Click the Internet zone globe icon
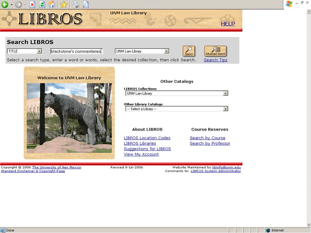This screenshot has width=311, height=233. (268, 230)
